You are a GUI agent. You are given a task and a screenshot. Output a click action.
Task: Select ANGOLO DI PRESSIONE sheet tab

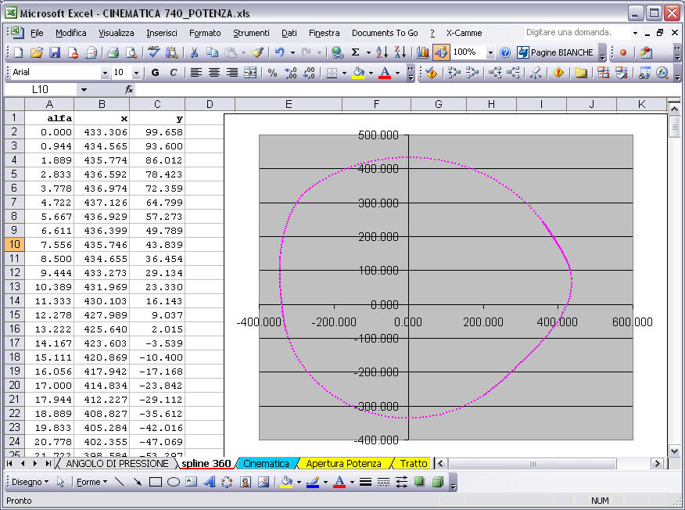pos(117,463)
